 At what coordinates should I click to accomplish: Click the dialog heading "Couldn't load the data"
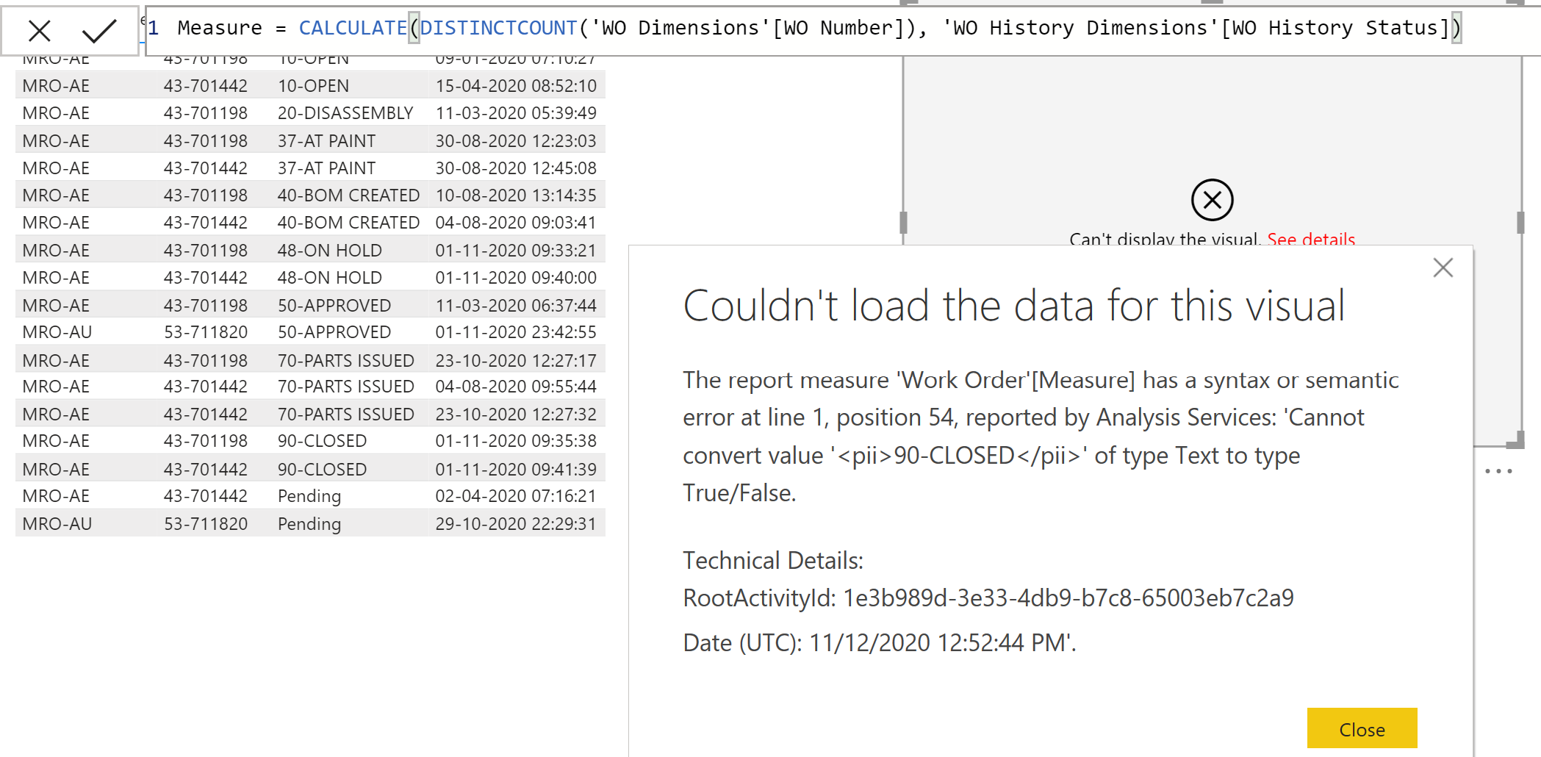(1013, 306)
